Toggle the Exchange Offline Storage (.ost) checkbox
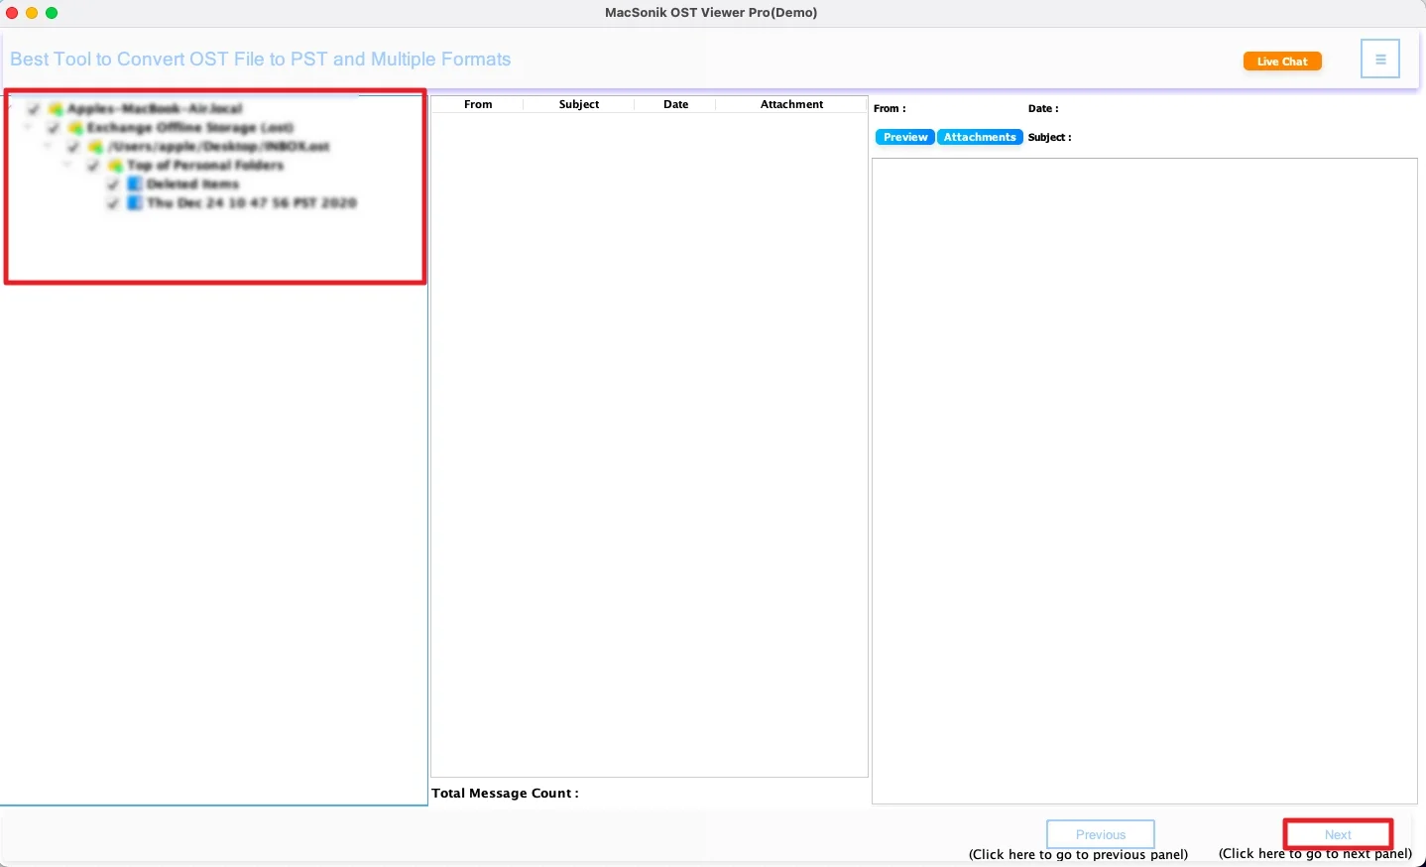 coord(54,128)
